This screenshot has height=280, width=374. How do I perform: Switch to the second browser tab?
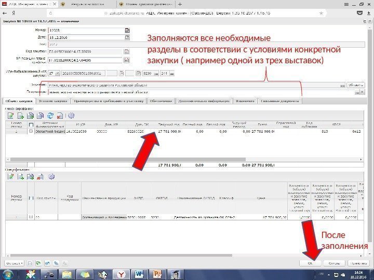pyautogui.click(x=87, y=4)
